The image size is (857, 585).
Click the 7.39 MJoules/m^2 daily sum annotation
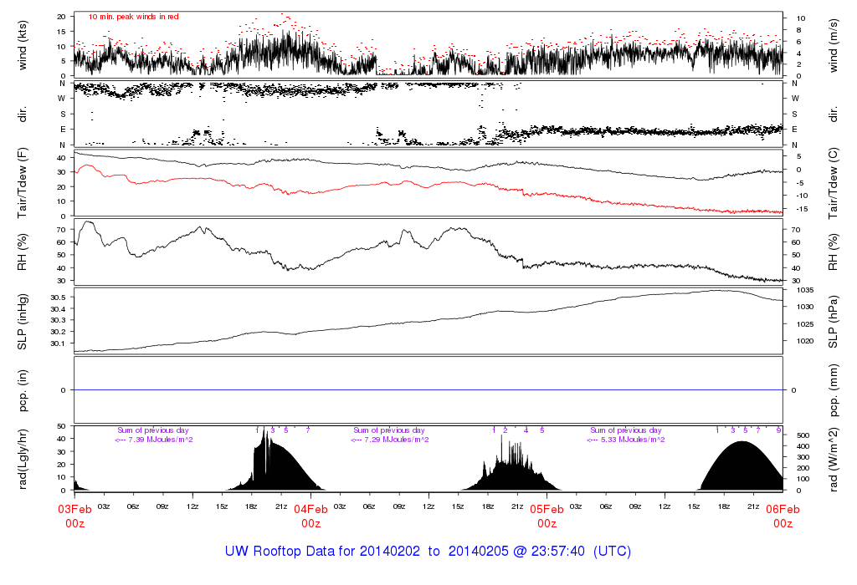click(x=154, y=439)
